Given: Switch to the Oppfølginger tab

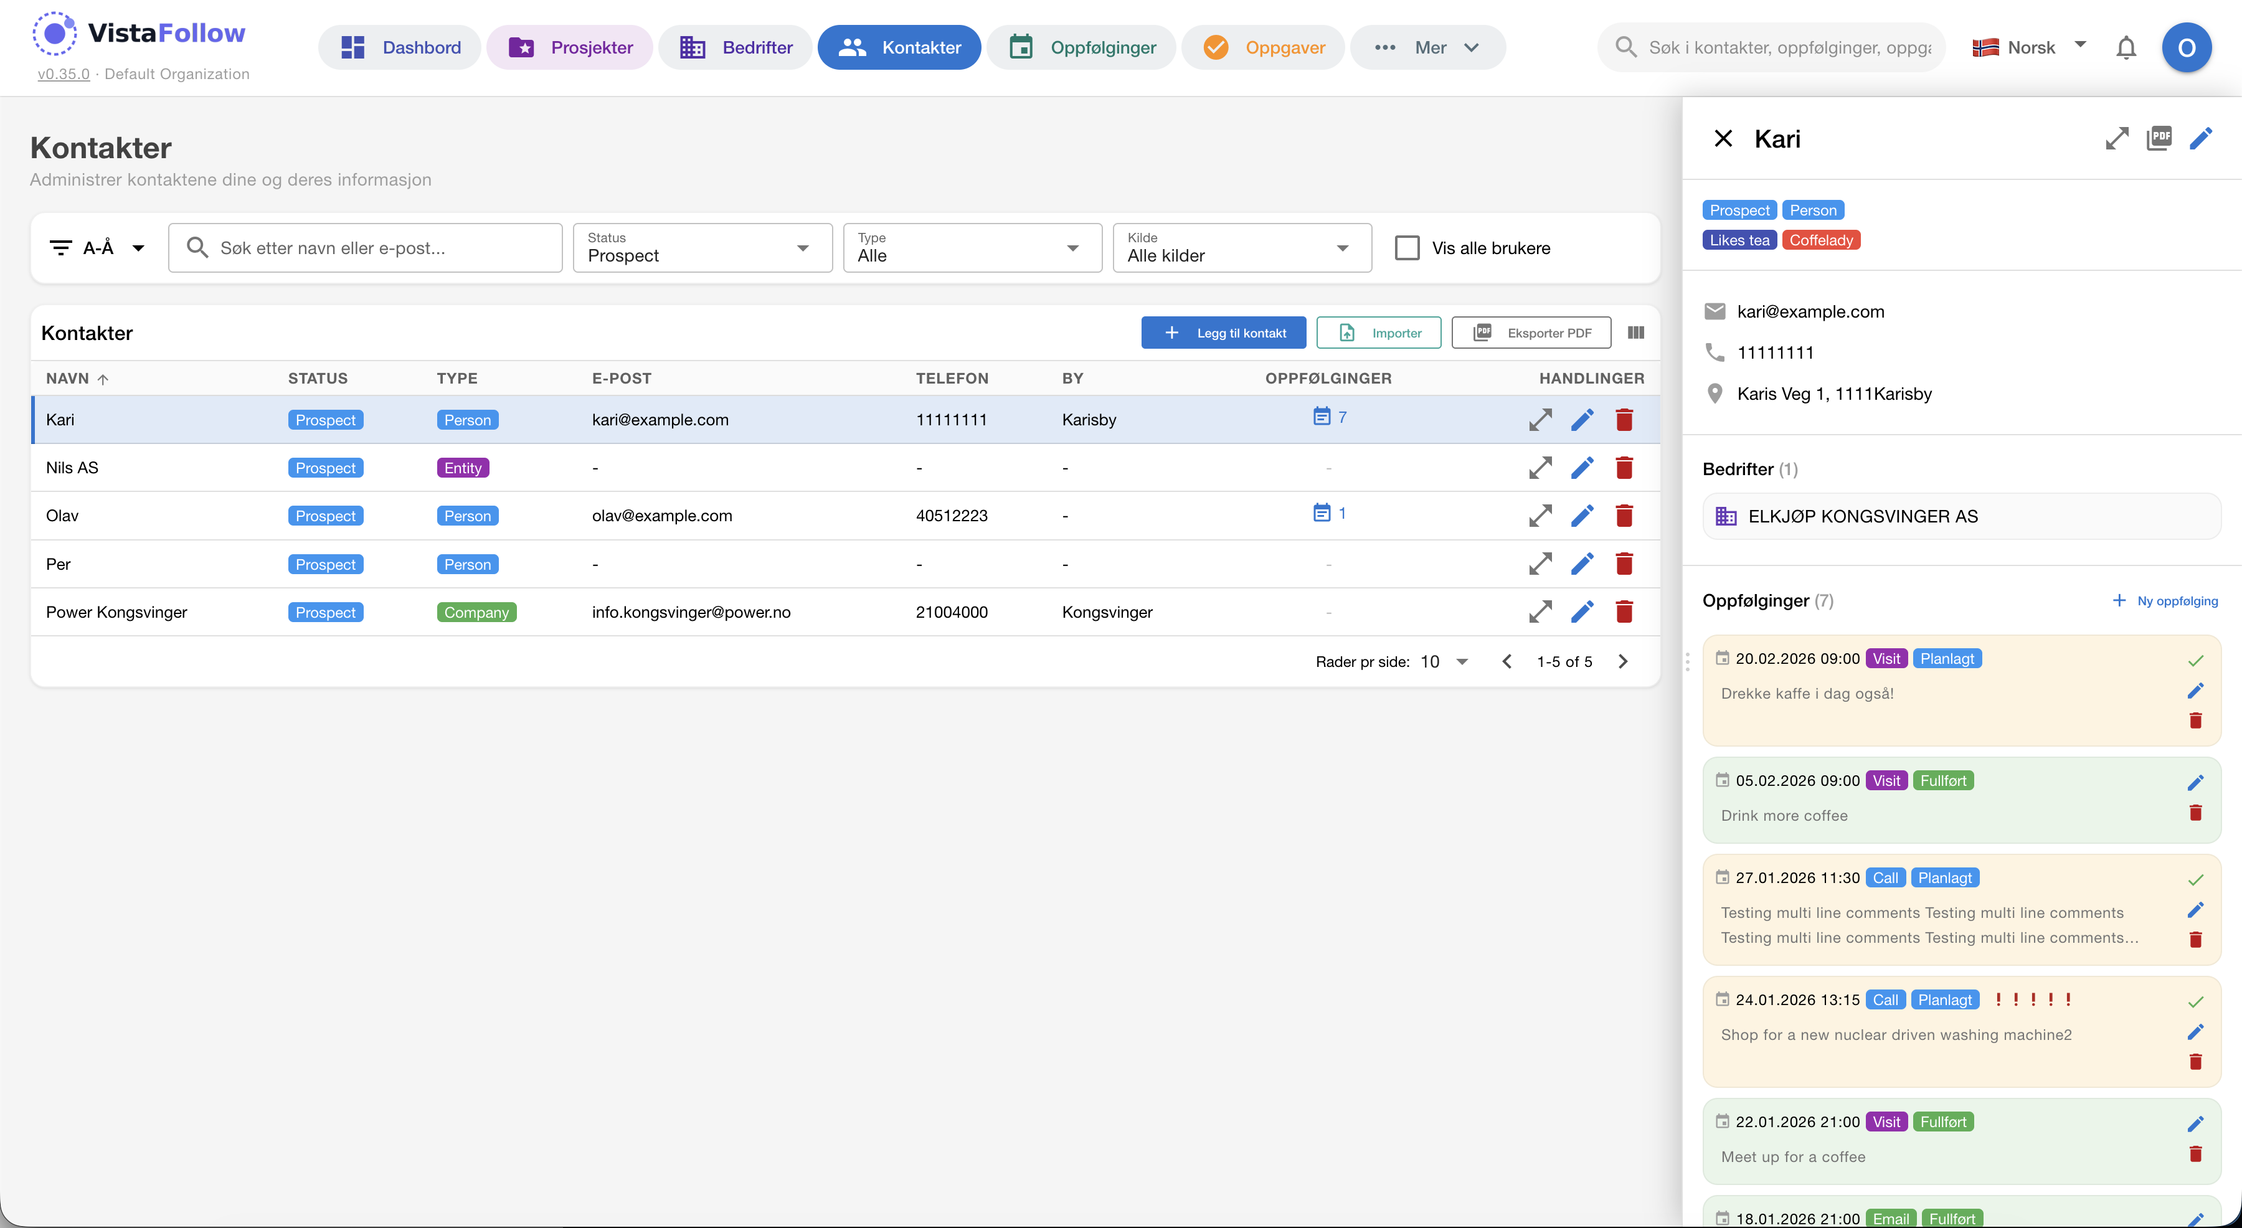Looking at the screenshot, I should coord(1082,48).
